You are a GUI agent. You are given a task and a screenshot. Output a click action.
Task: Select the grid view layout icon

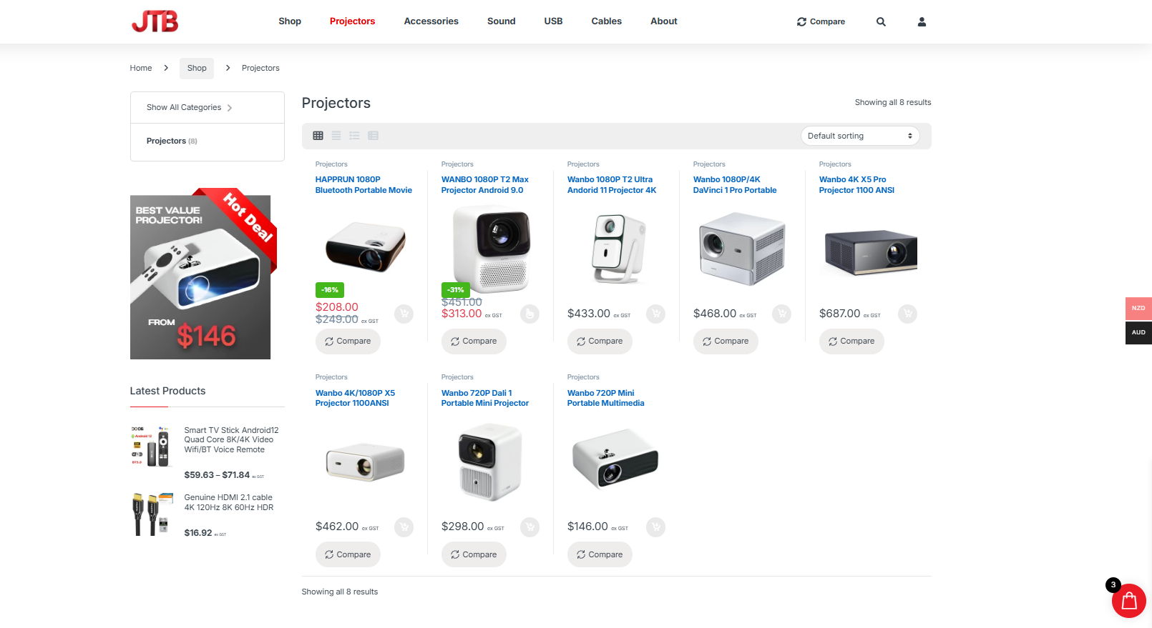[318, 136]
